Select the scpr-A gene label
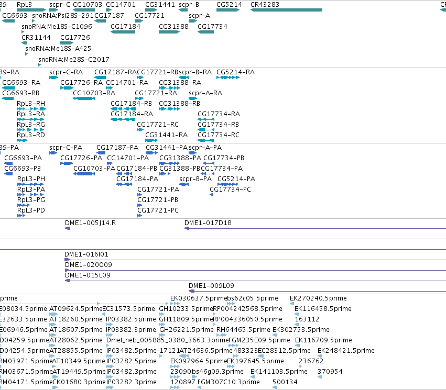The image size is (446, 390). tap(199, 15)
